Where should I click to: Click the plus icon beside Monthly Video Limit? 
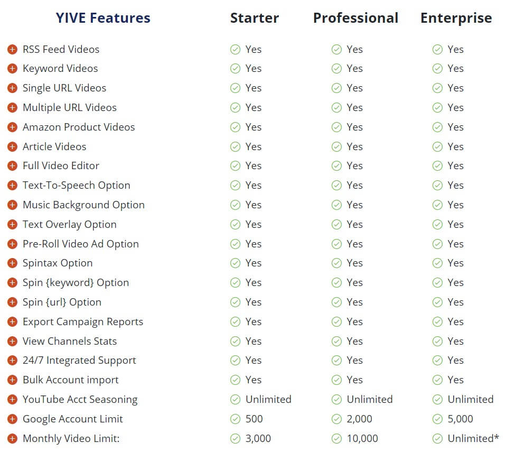12,439
